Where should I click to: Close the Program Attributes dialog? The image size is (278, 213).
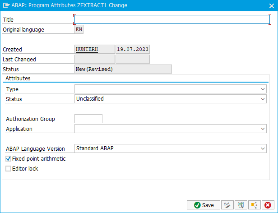point(271,6)
